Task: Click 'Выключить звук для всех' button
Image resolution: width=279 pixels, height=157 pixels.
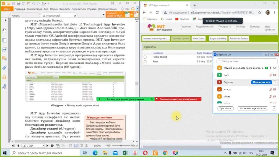Action: [x=253, y=108]
